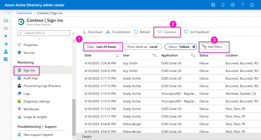
Task: Collapse the menu panel with double chevron
Action: [73, 33]
